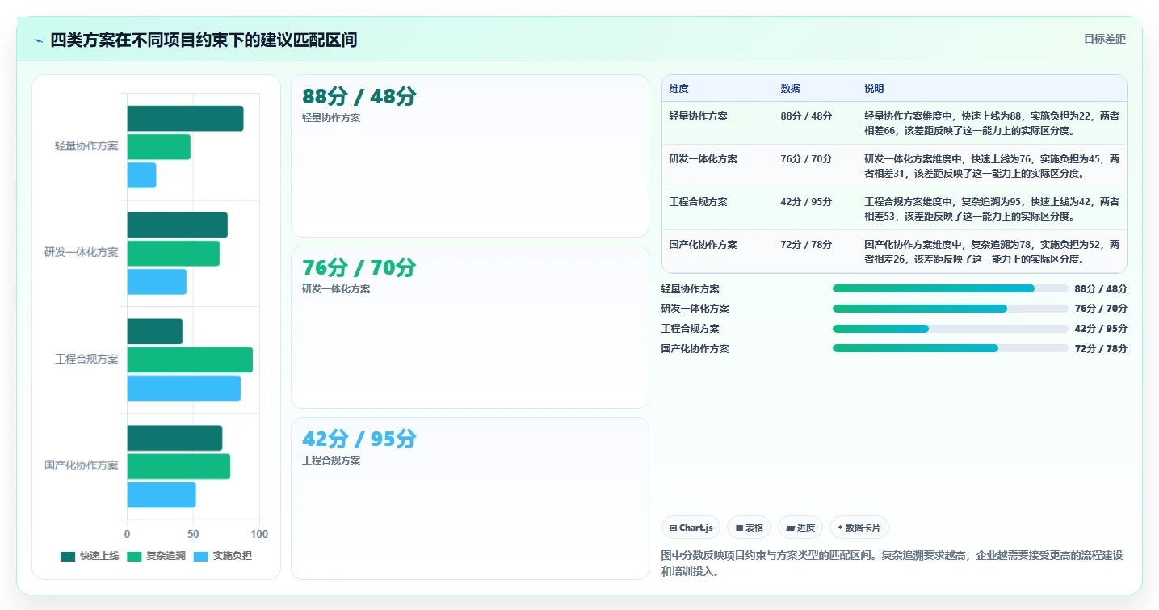Click the table description mentioning 两者相差31
1159x610 pixels.
click(992, 166)
